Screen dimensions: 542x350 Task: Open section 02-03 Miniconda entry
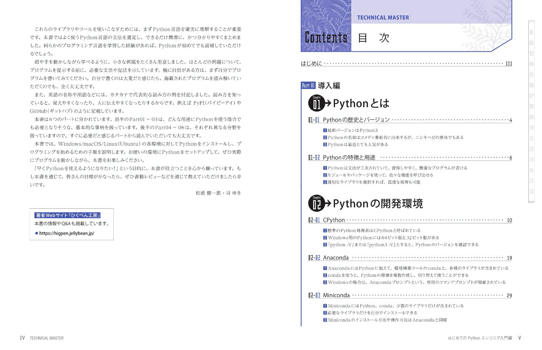pyautogui.click(x=336, y=295)
